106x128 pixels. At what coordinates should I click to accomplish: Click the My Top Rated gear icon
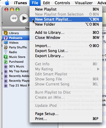[6, 71]
